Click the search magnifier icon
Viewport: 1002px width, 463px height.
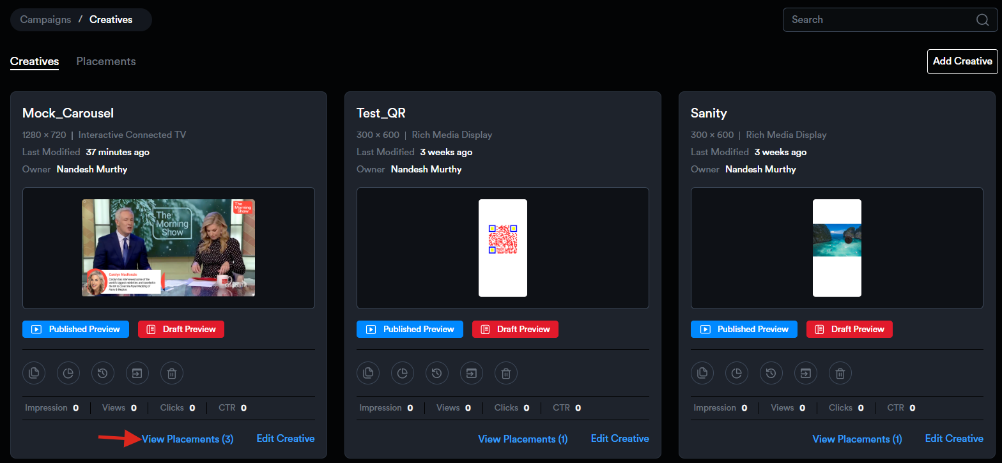[982, 20]
